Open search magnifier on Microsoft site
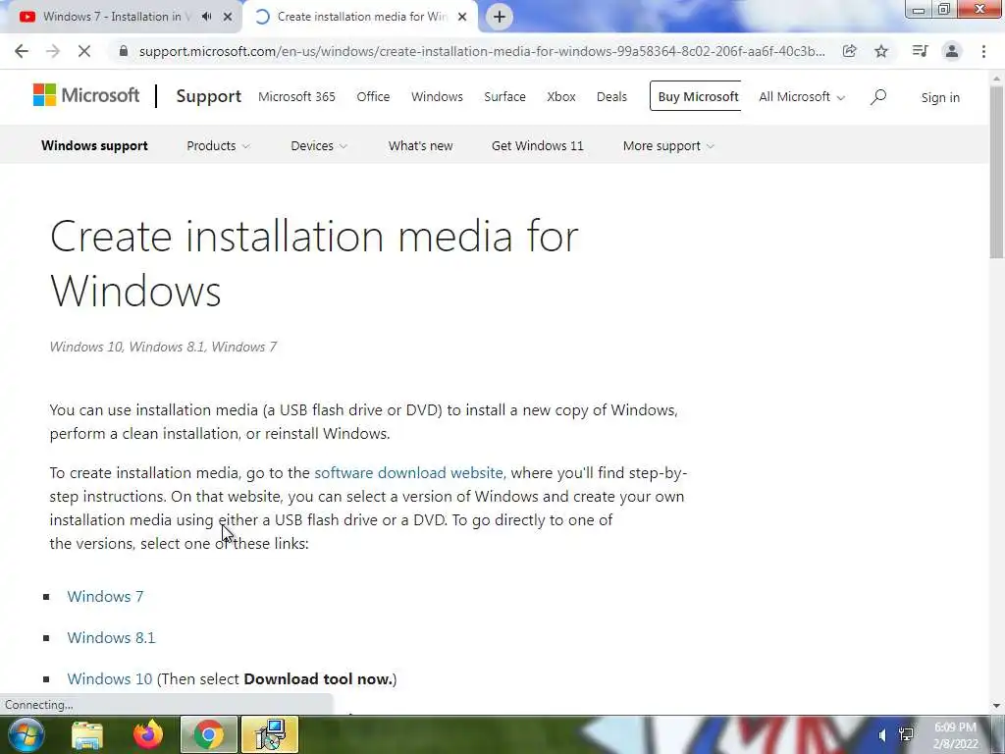 click(878, 97)
